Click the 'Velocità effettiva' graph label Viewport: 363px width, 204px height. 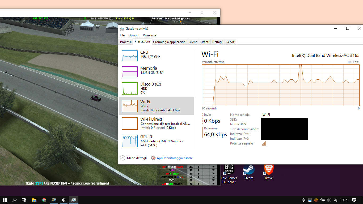(213, 62)
